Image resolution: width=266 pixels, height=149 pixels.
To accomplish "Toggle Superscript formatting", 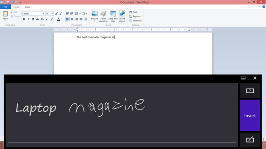I will tap(47, 19).
